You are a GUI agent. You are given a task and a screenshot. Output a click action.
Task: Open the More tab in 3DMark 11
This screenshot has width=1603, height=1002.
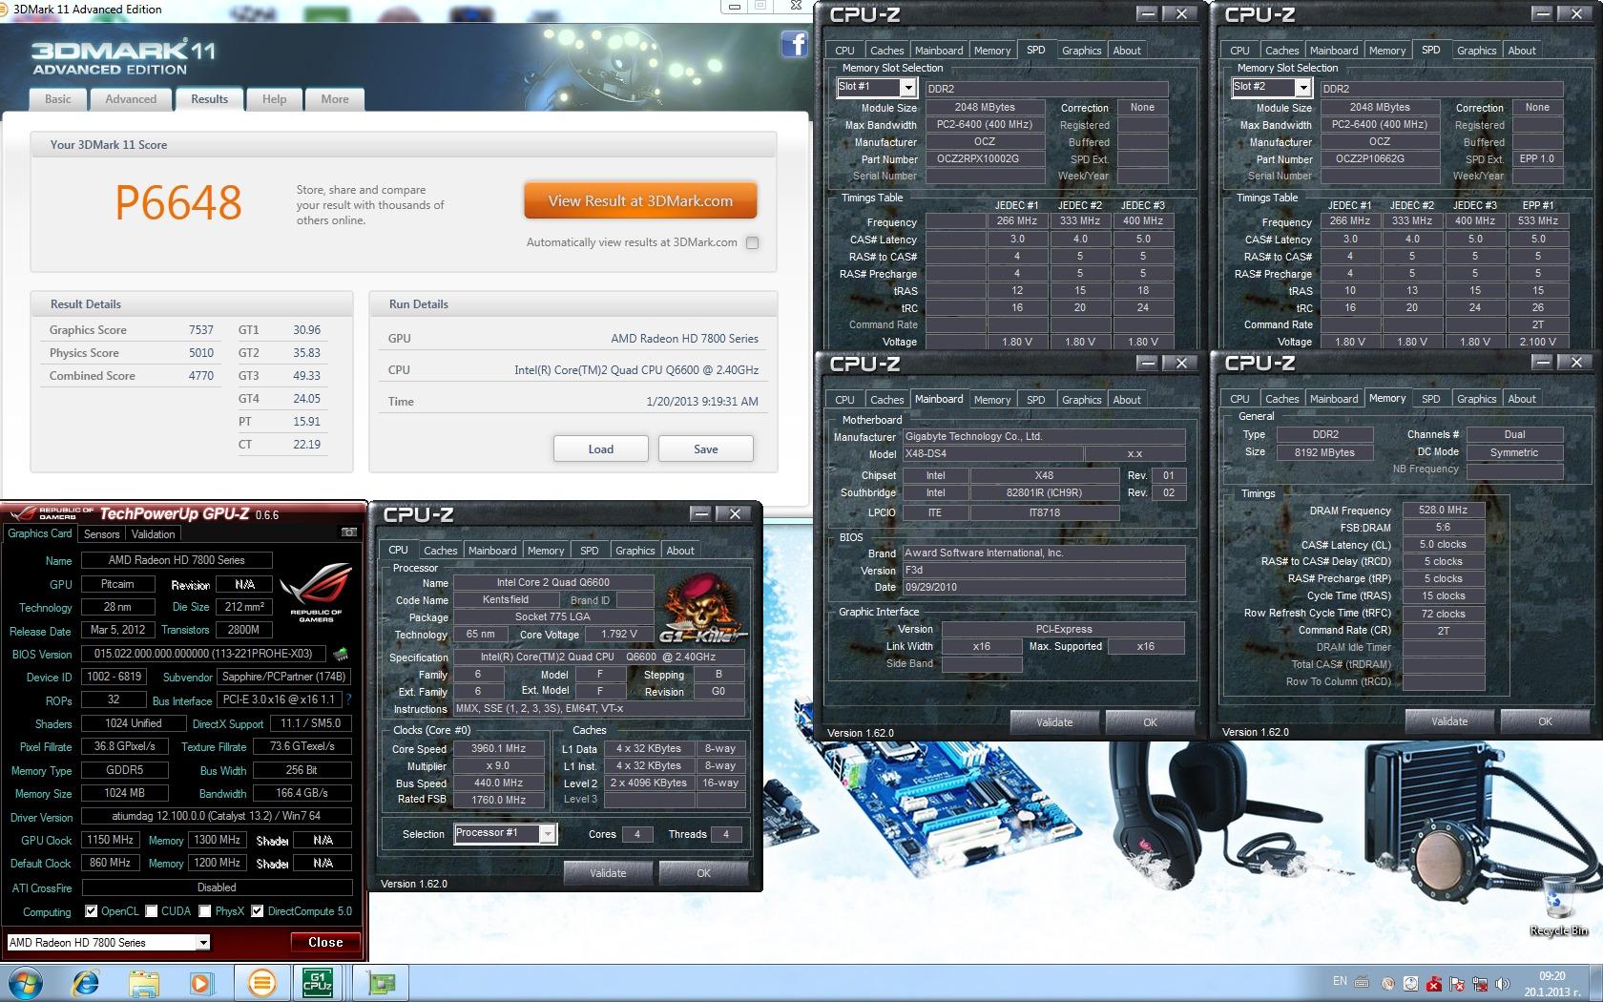pyautogui.click(x=335, y=99)
